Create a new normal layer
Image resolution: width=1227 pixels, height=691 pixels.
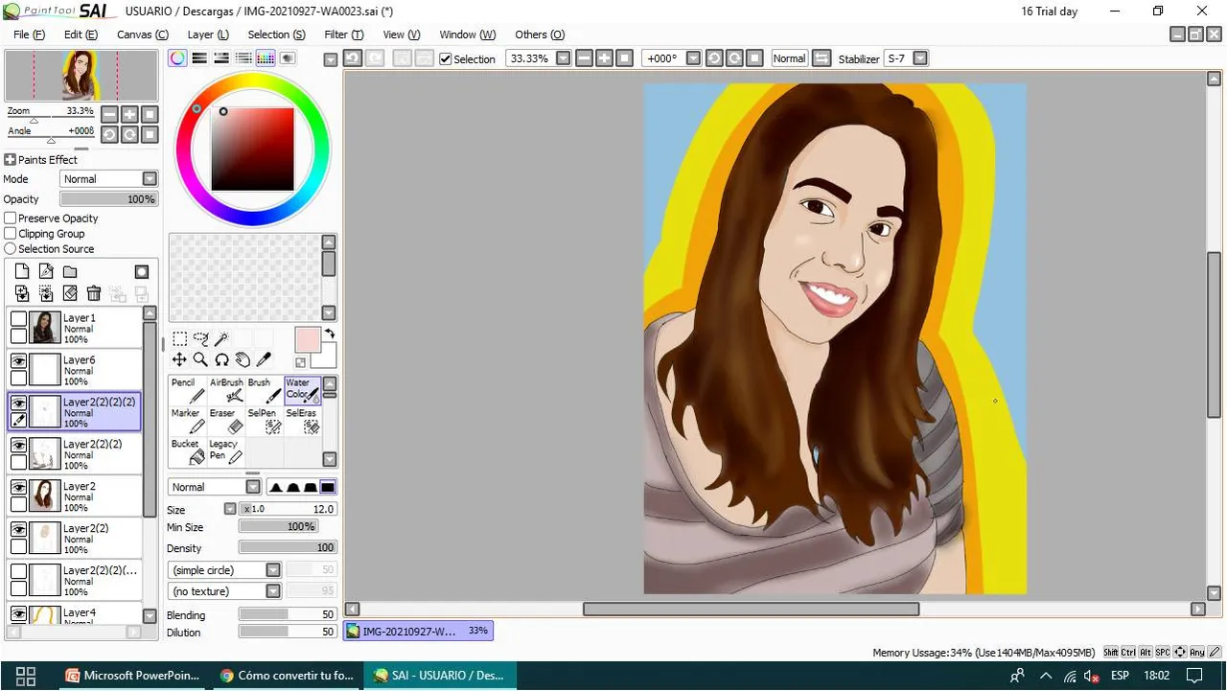[23, 272]
